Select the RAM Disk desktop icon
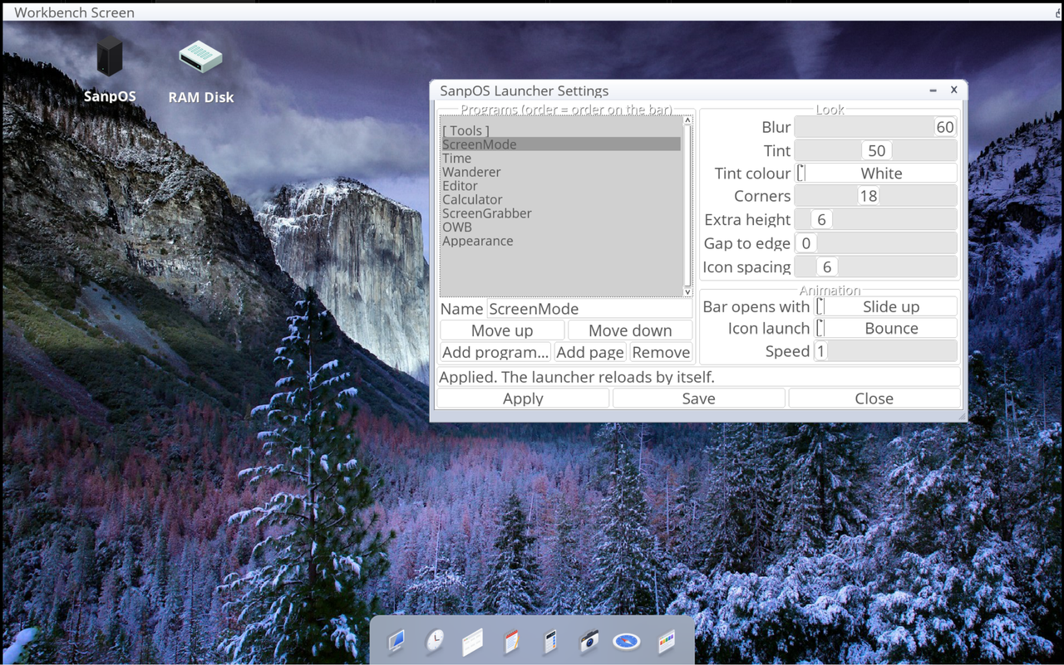This screenshot has height=665, width=1064. [201, 72]
